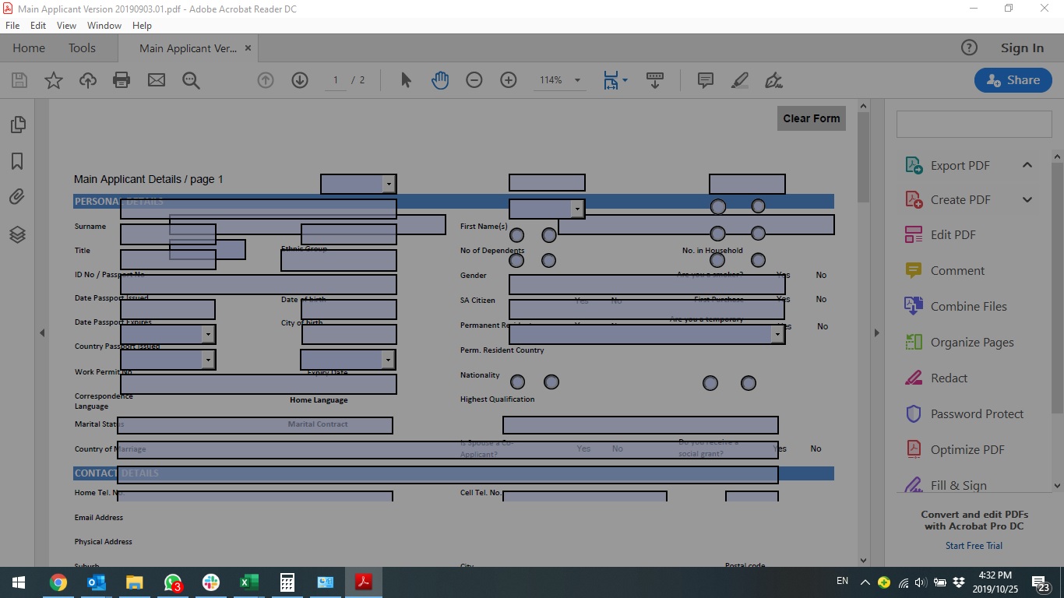Open the Highlight text tool
This screenshot has height=598, width=1064.
coord(739,80)
